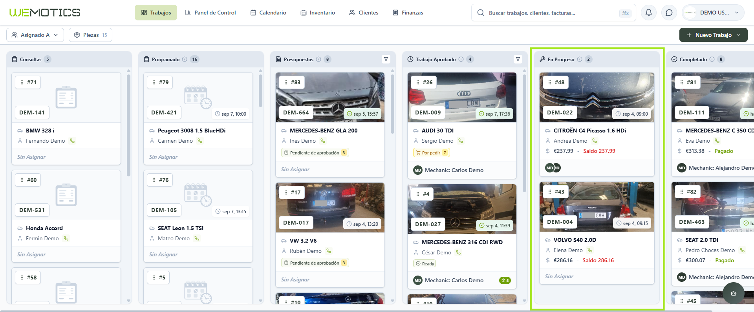This screenshot has width=754, height=312.
Task: Click the SEAT Leon 1.5 TSI title
Action: click(x=181, y=228)
